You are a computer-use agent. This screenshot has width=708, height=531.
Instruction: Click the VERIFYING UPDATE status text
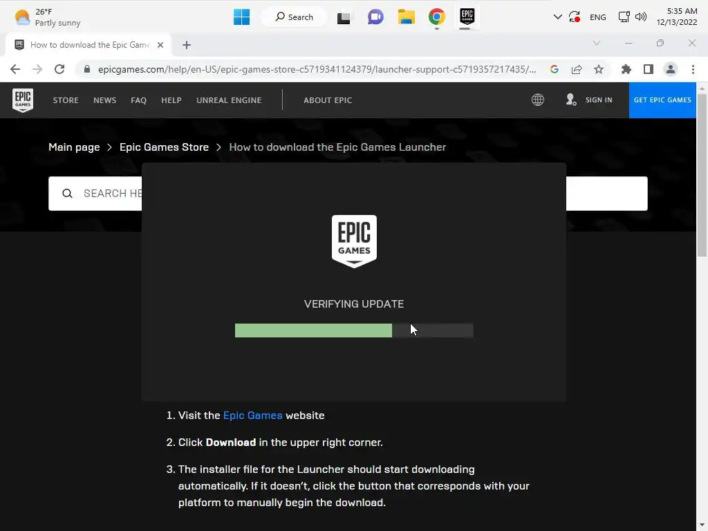point(354,304)
